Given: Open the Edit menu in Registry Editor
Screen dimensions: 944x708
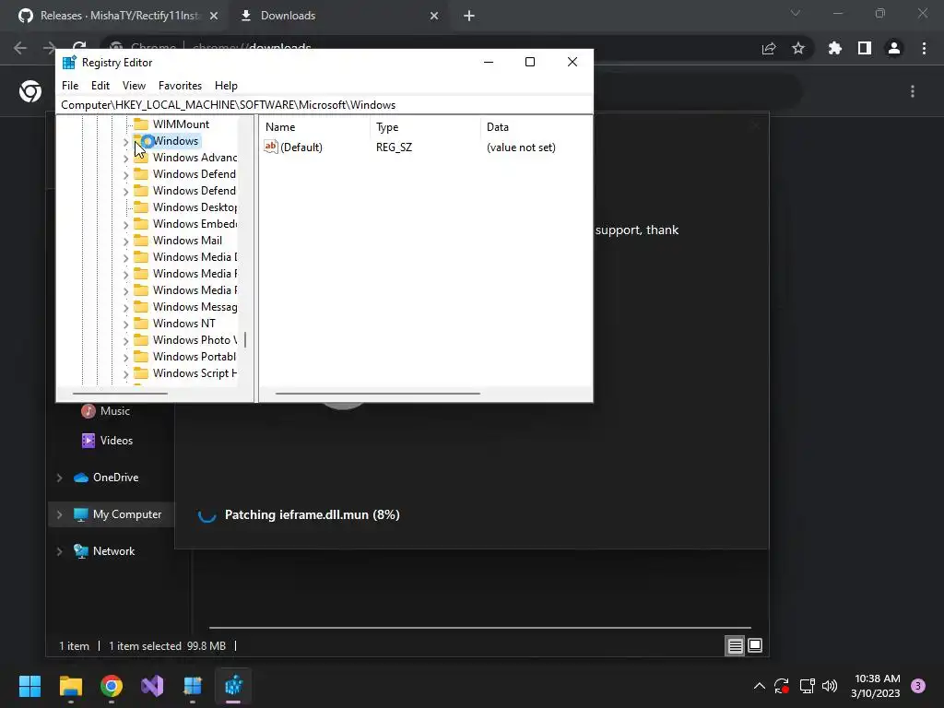Looking at the screenshot, I should [x=100, y=86].
